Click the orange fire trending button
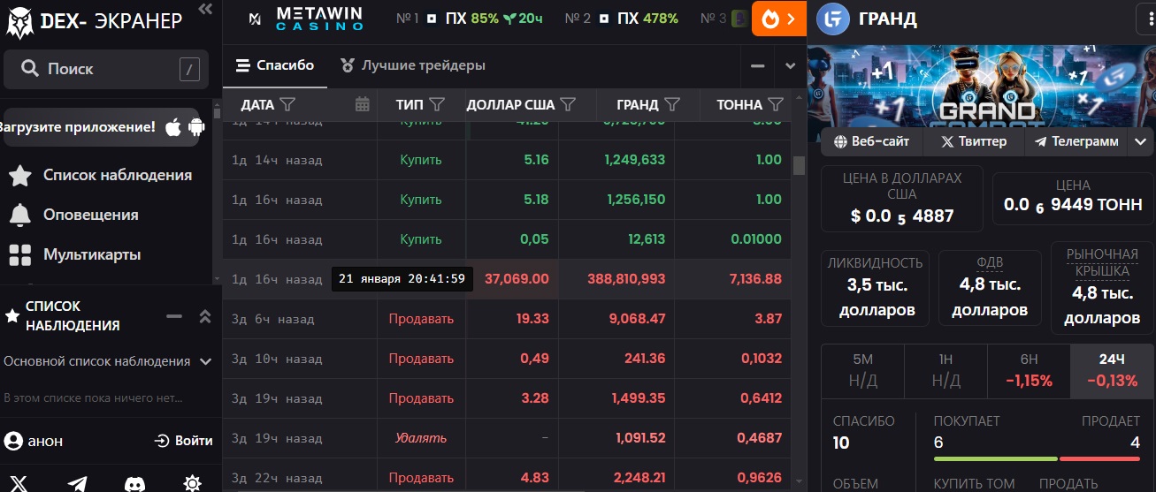Image resolution: width=1156 pixels, height=492 pixels. (778, 19)
